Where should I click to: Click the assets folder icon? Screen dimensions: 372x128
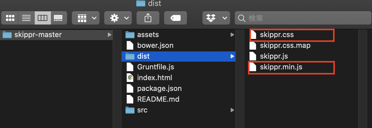pyautogui.click(x=130, y=35)
